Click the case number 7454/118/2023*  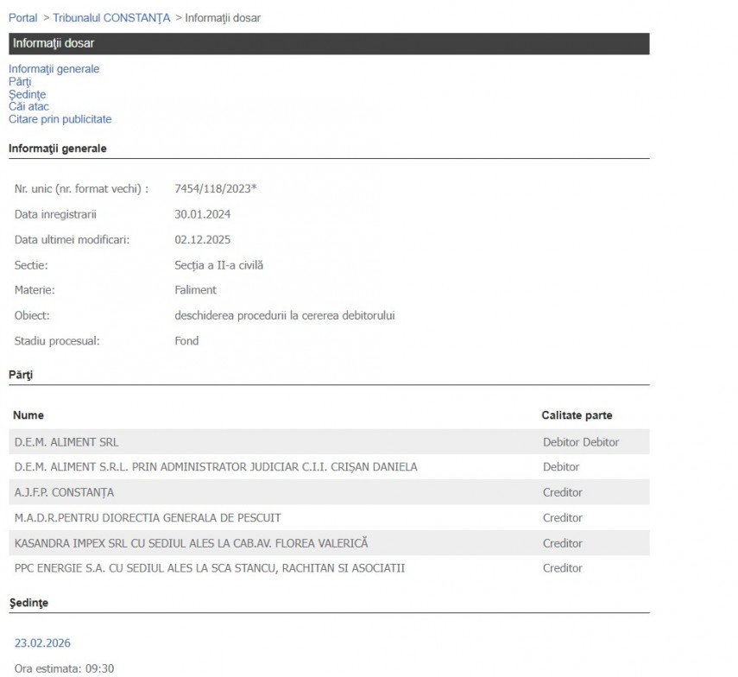click(x=215, y=188)
